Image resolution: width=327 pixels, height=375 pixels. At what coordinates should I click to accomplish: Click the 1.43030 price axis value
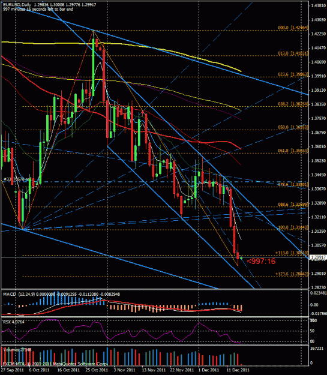tap(318, 19)
